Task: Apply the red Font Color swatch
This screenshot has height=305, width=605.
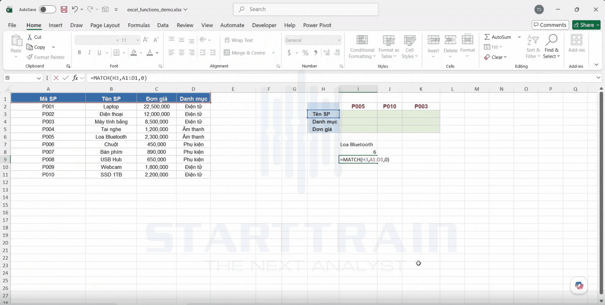Action: (x=150, y=53)
